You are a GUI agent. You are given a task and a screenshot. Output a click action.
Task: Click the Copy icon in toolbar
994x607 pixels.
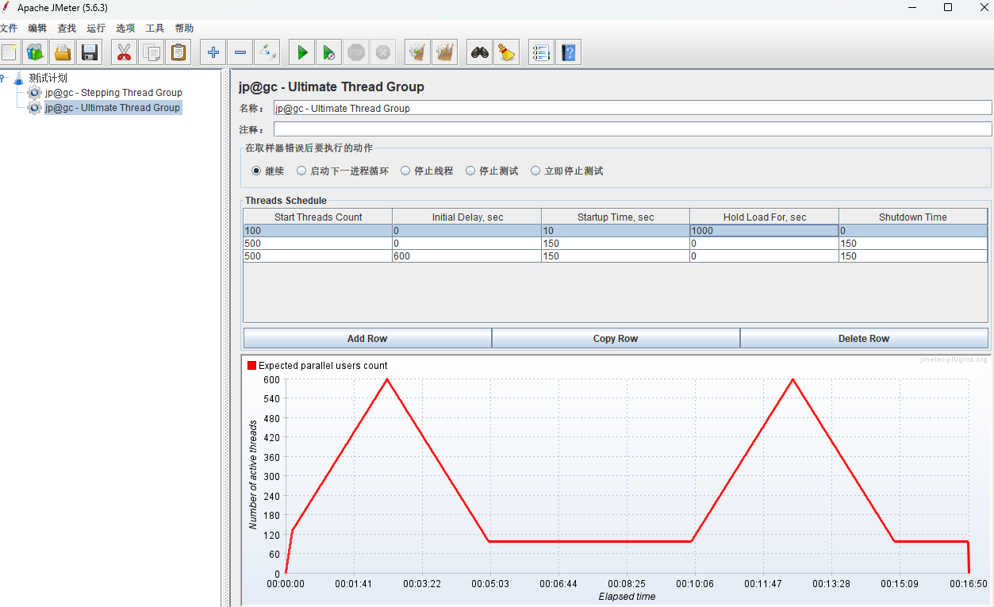pyautogui.click(x=151, y=52)
